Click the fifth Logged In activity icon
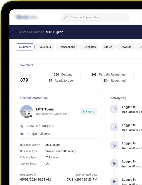 [x=114, y=181]
